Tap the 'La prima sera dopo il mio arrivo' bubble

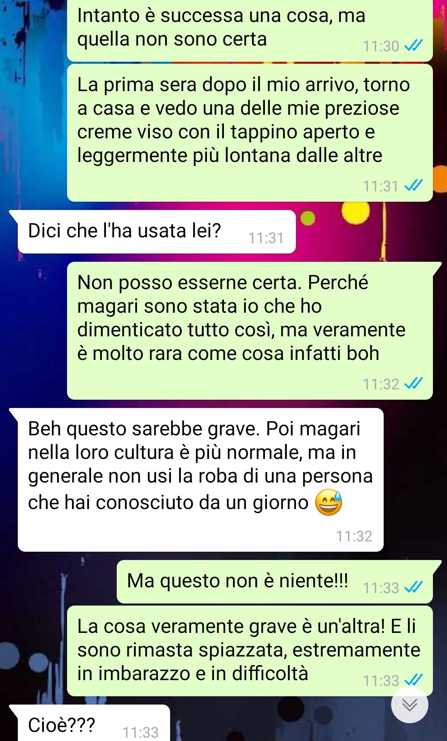(x=250, y=133)
